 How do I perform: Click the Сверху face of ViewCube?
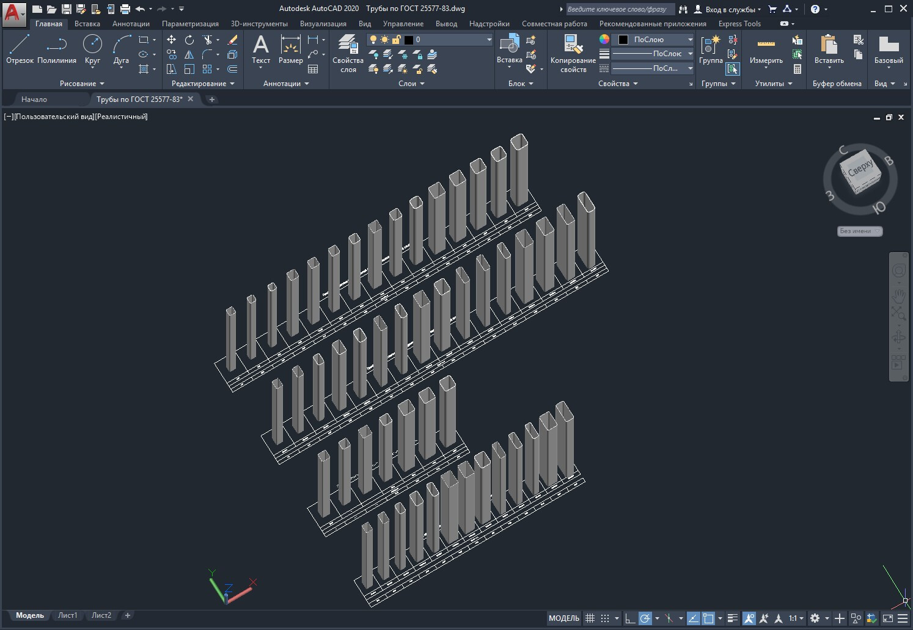[860, 168]
